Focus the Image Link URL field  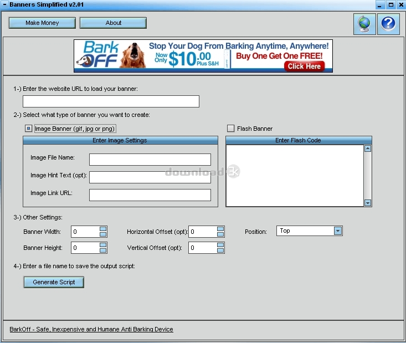click(x=150, y=195)
